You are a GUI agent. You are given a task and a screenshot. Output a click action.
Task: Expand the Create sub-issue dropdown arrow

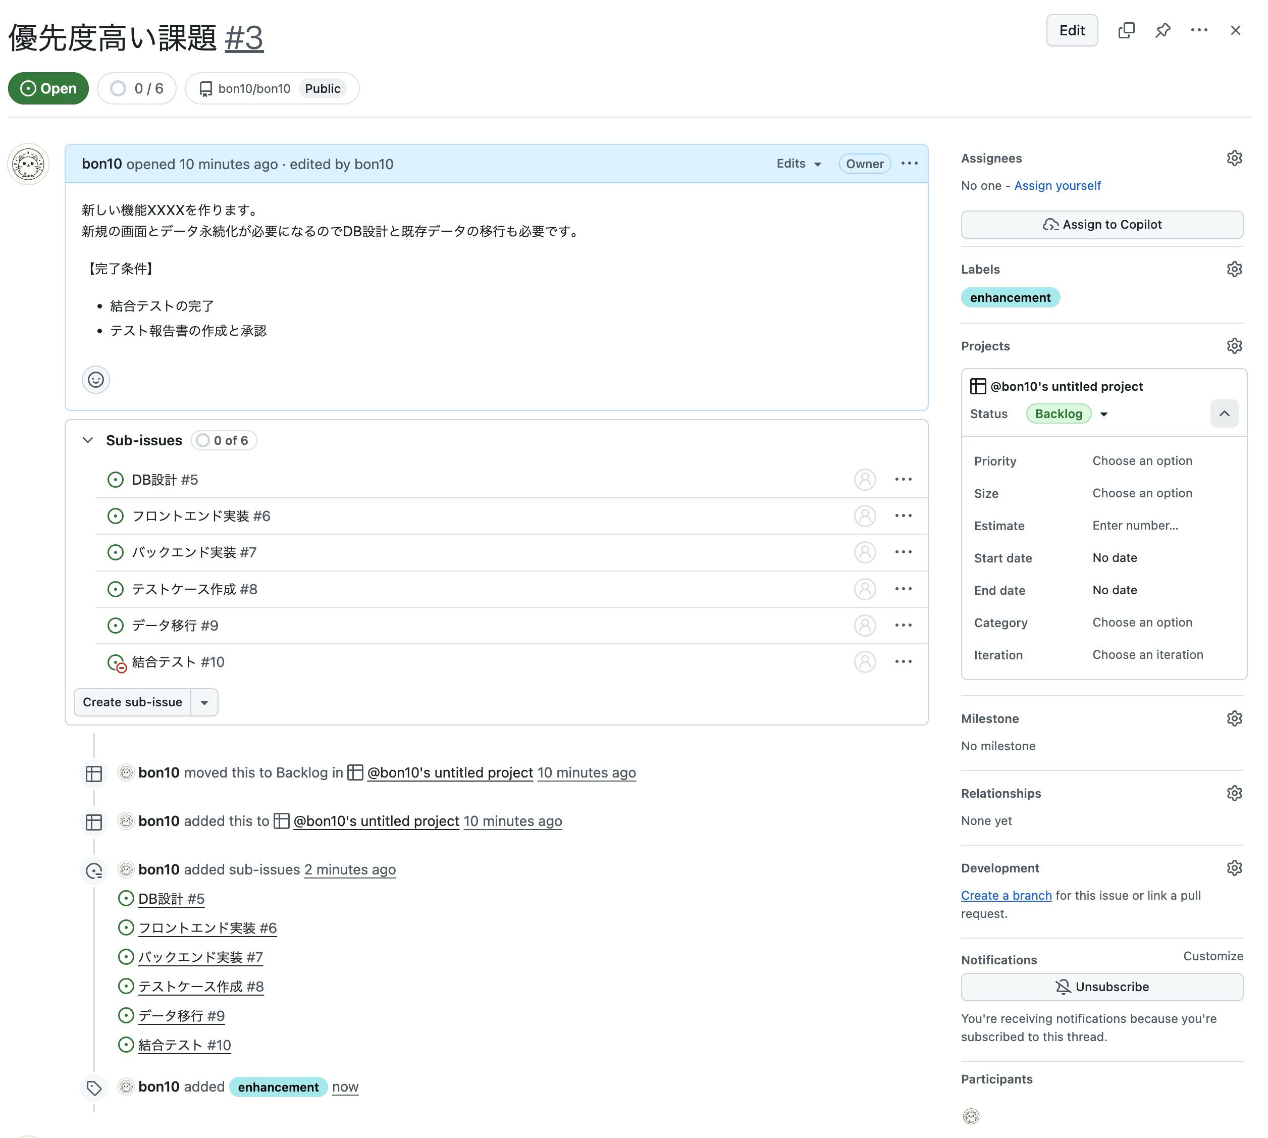[204, 702]
